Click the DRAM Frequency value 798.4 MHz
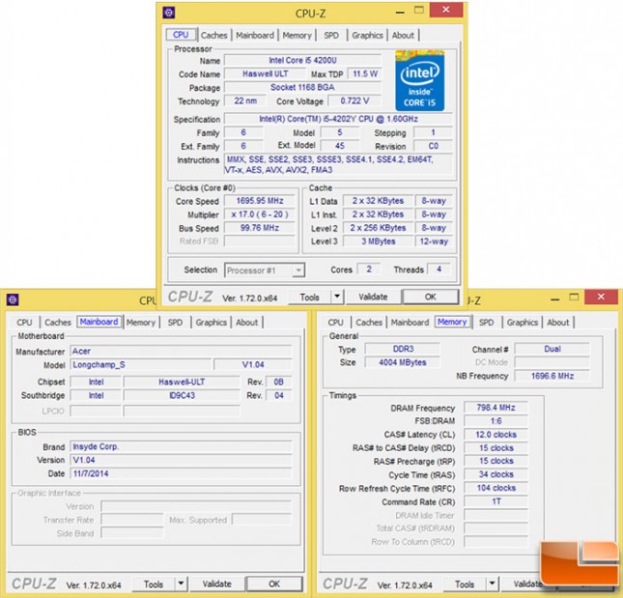623x598 pixels. 496,408
